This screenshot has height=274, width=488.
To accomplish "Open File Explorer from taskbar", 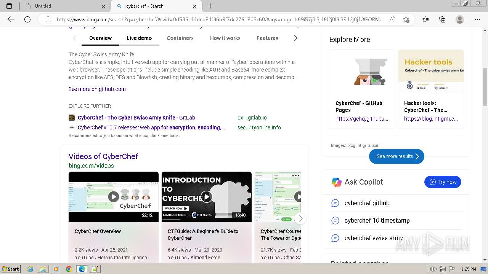I will 43,269.
